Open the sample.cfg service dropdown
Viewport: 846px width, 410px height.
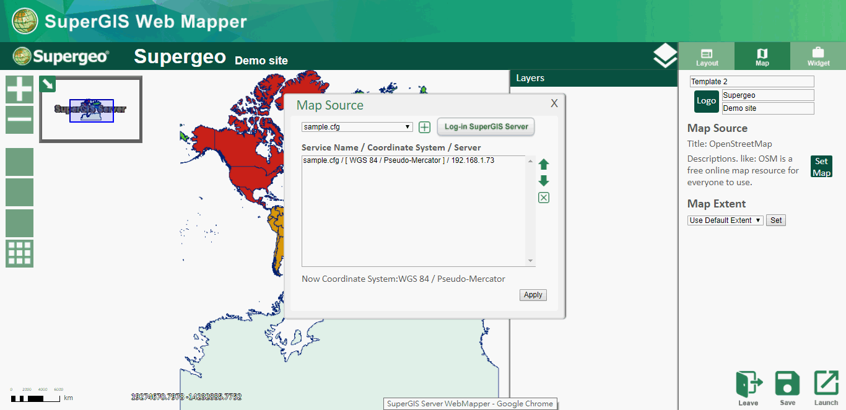tap(357, 127)
